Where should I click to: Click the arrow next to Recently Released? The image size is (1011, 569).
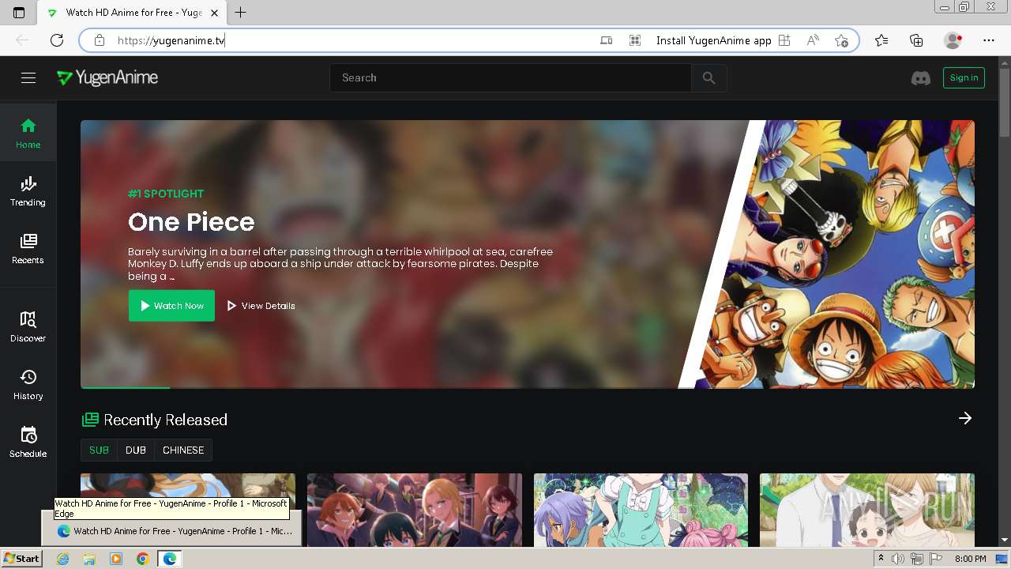[965, 418]
